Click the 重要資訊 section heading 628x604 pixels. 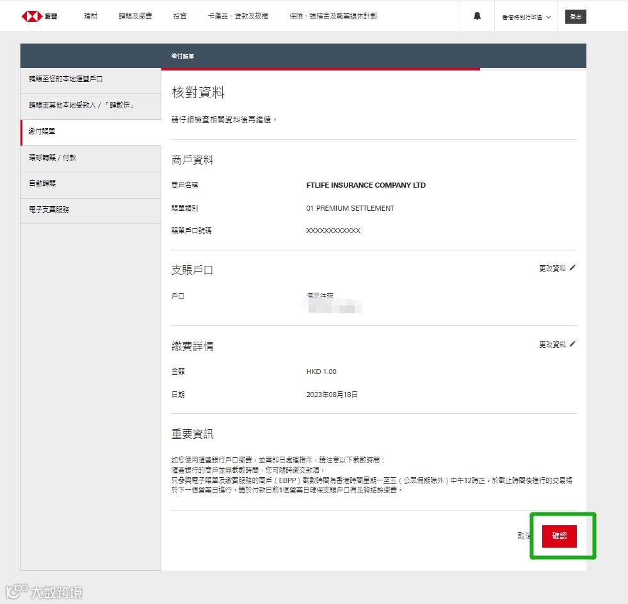coord(192,434)
